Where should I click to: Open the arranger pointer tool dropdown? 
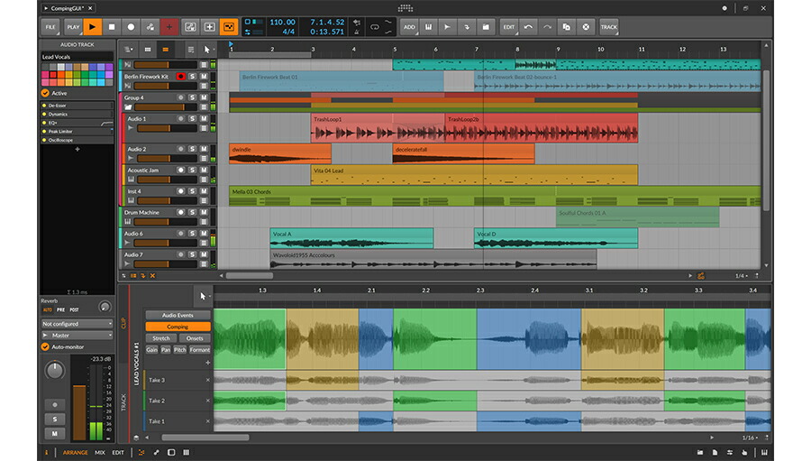208,50
